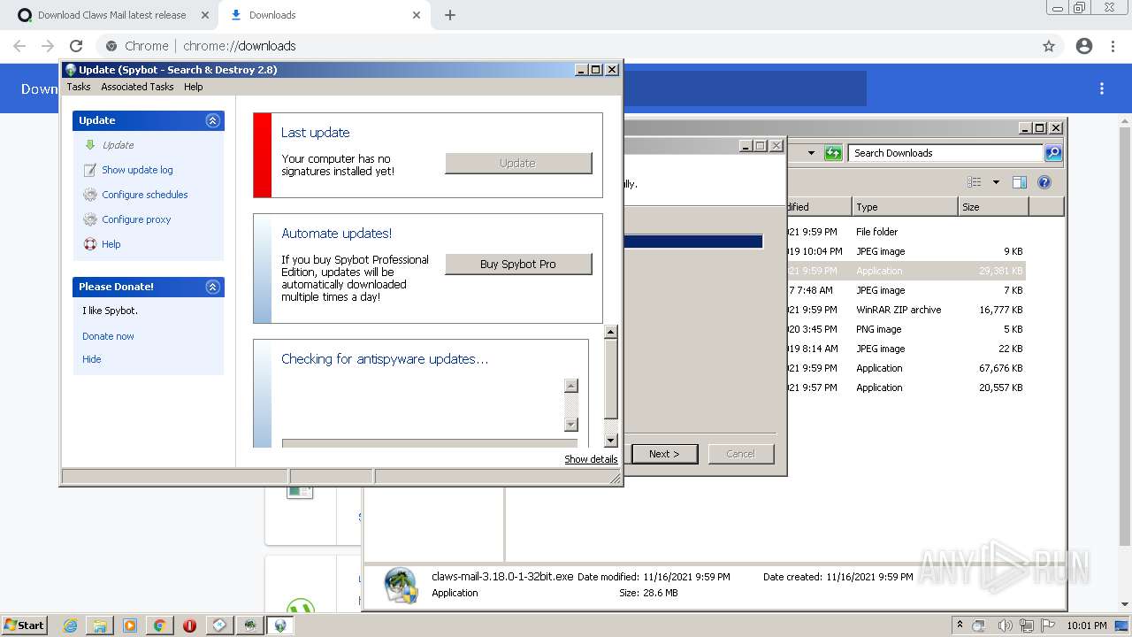Sort by the Size column header
Screen dimensions: 1132x637
[x=993, y=207]
